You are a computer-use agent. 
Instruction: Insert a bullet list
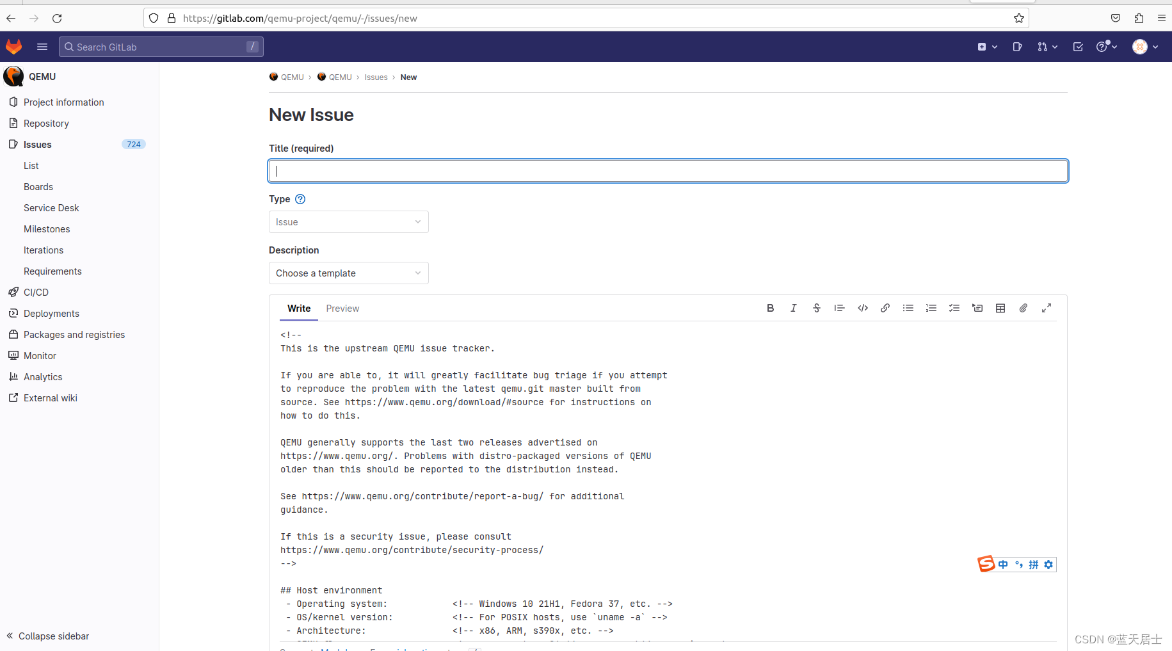[908, 308]
